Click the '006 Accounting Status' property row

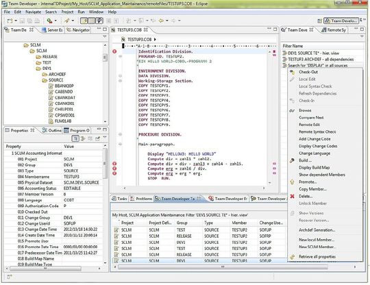[54, 188]
